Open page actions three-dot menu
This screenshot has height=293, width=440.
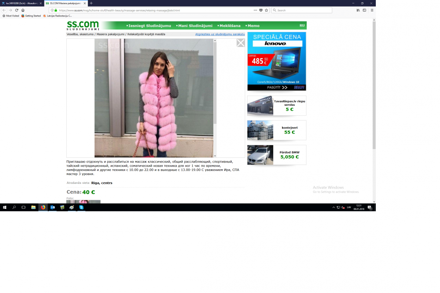pos(255,10)
